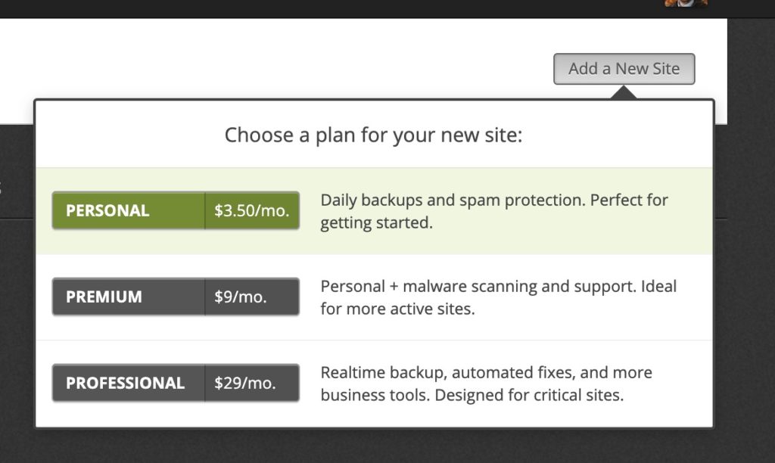Click the "getting started." text line

click(x=377, y=223)
